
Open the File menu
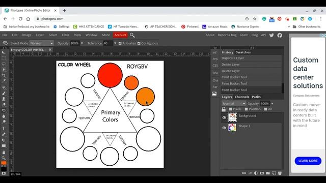coord(5,35)
